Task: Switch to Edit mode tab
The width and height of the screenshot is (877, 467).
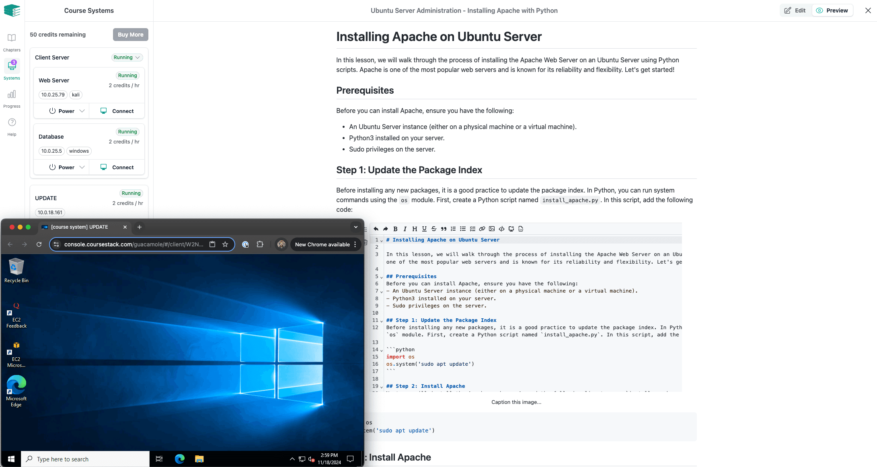Action: 795,10
